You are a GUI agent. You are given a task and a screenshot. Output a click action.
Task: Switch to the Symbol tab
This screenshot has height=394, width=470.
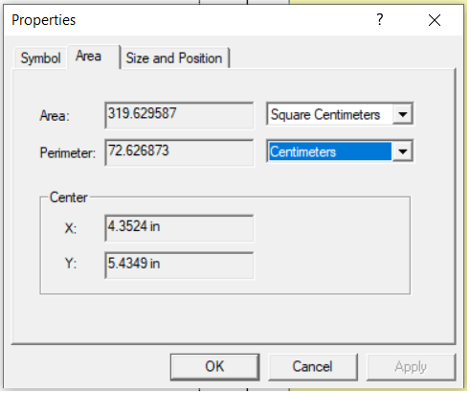[40, 58]
